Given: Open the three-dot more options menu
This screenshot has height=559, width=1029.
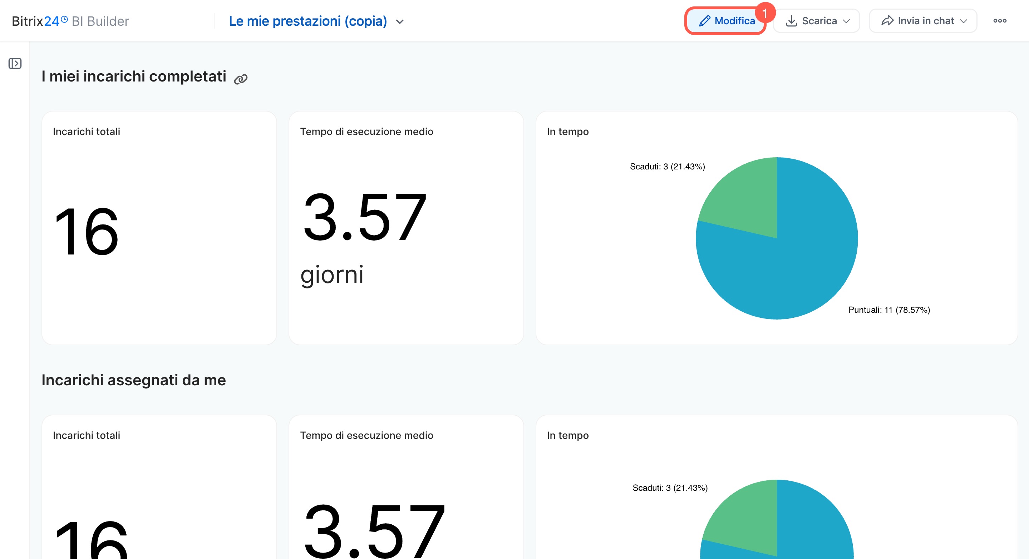Looking at the screenshot, I should (x=999, y=21).
